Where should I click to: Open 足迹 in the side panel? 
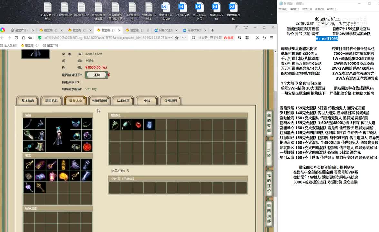[x=269, y=153]
